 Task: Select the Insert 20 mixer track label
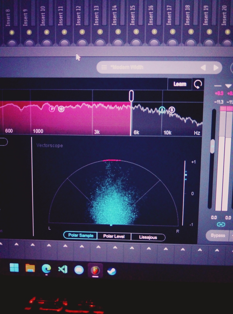click(224, 15)
